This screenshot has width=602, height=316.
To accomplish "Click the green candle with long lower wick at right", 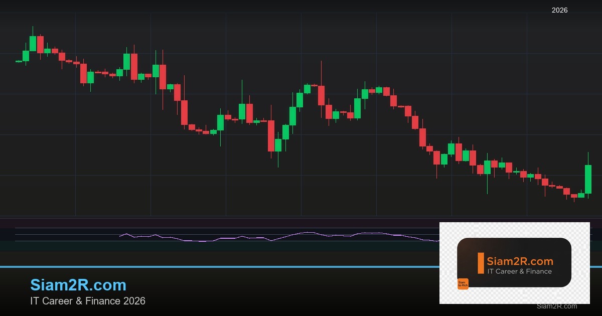I will (x=487, y=167).
